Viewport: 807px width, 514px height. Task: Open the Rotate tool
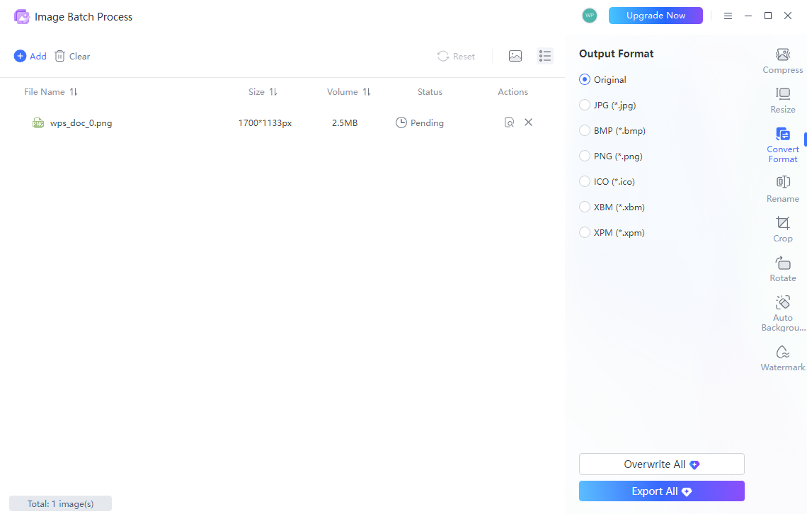782,269
